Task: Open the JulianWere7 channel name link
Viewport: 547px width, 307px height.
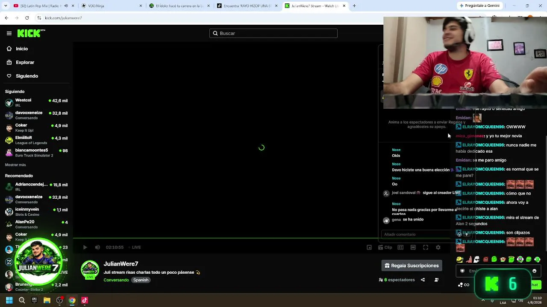Action: [x=121, y=264]
